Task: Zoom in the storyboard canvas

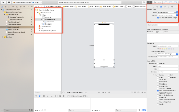Action: pyautogui.click(x=109, y=93)
